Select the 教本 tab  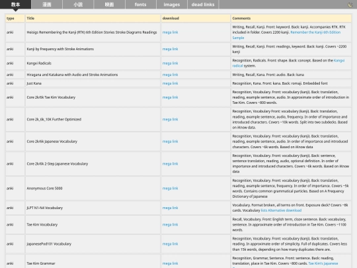15,5
